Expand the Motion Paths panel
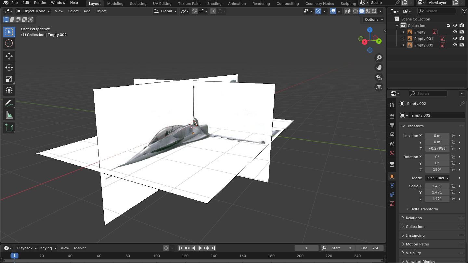This screenshot has width=468, height=263. [x=432, y=244]
